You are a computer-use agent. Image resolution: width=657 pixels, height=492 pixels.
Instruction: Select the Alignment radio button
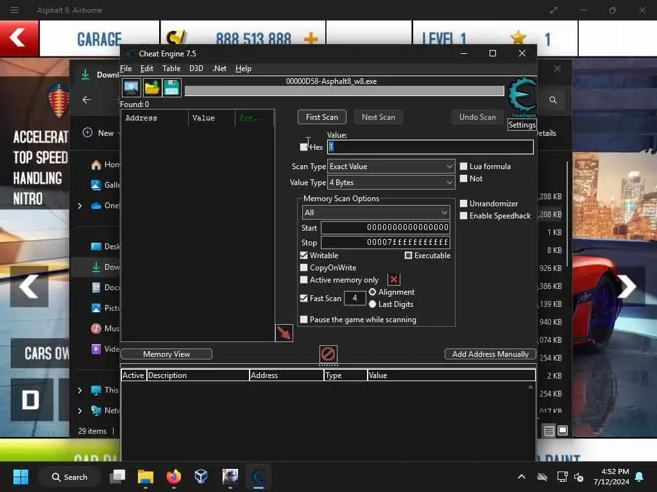tap(372, 292)
